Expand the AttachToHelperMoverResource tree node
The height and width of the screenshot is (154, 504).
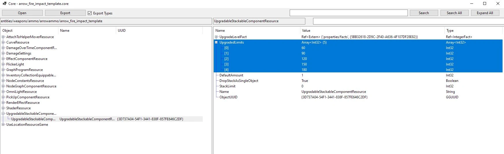[3, 37]
